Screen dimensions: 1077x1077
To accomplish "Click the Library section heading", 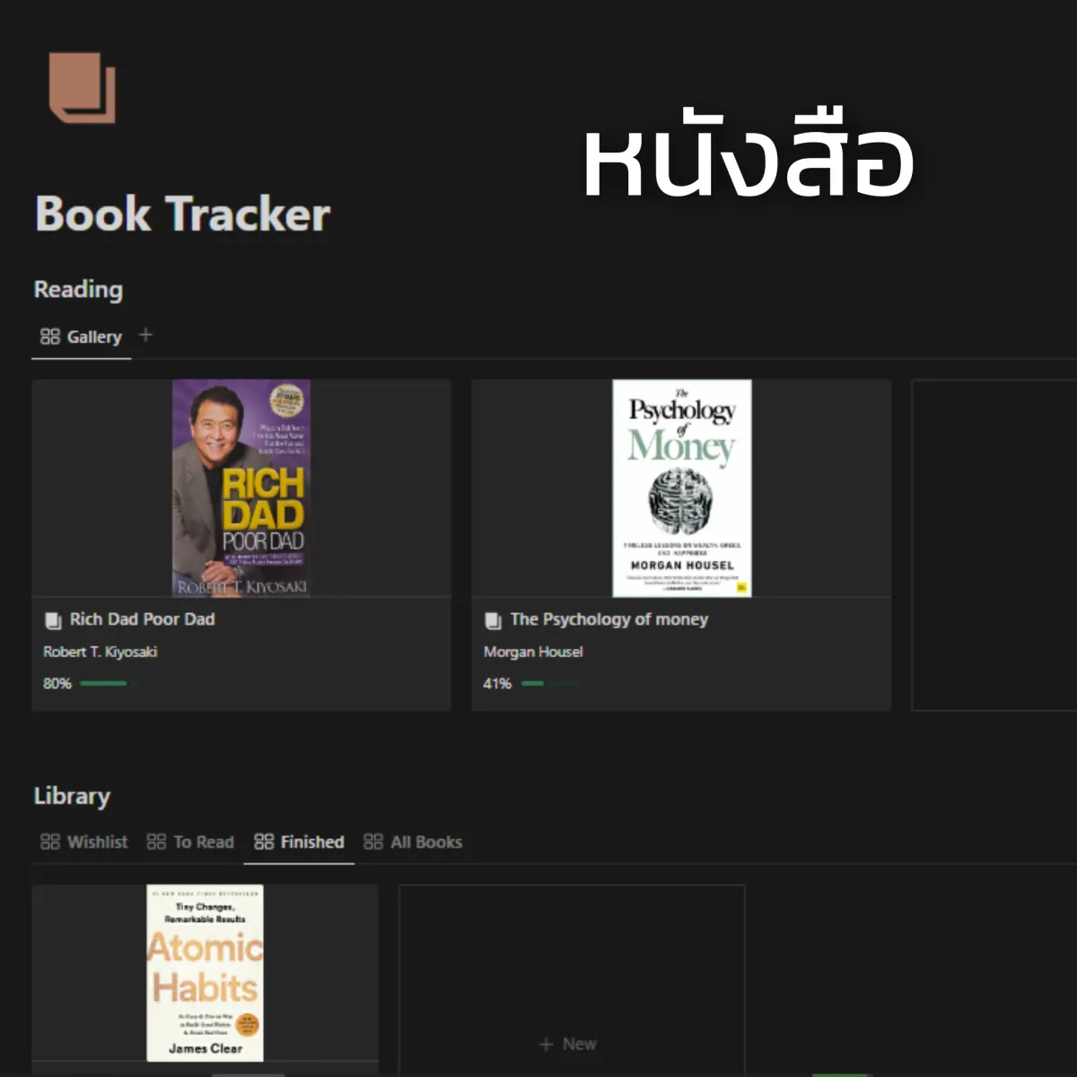I will click(72, 796).
